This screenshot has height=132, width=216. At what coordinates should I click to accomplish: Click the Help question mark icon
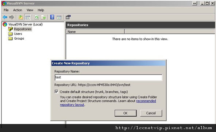click(x=52, y=17)
